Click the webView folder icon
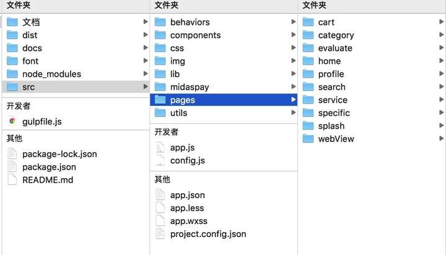Image resolution: width=446 pixels, height=255 pixels. click(308, 139)
